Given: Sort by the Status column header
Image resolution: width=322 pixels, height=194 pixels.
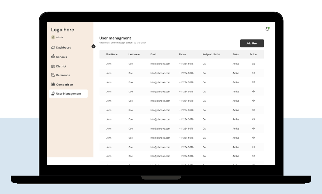Looking at the screenshot, I should click(x=236, y=54).
